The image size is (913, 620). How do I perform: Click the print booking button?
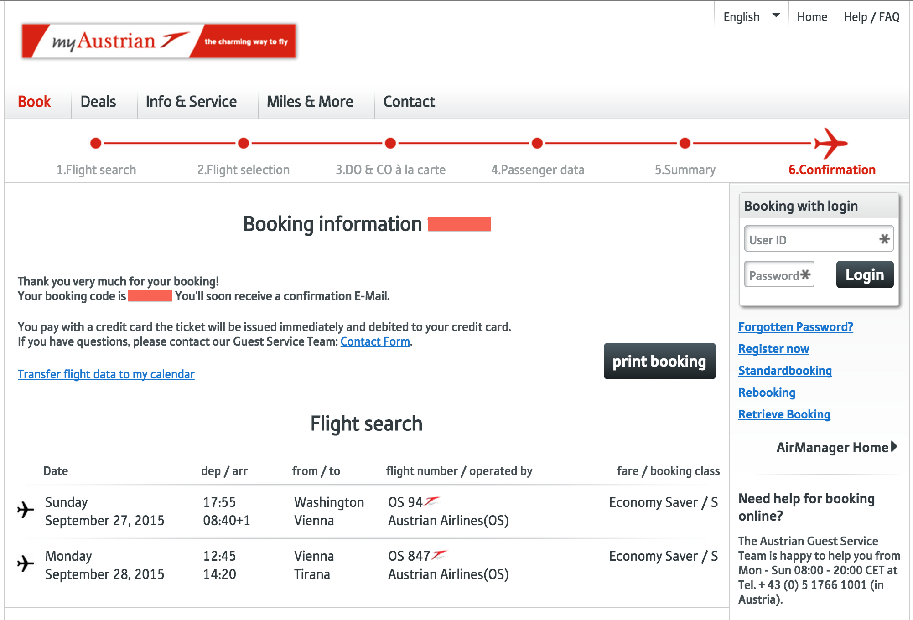(x=659, y=361)
